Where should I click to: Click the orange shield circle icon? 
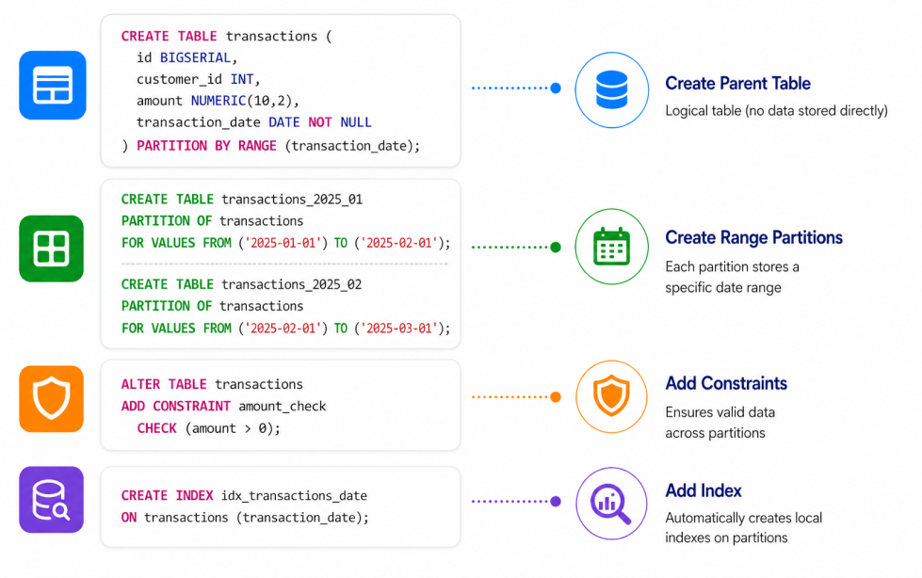611,397
